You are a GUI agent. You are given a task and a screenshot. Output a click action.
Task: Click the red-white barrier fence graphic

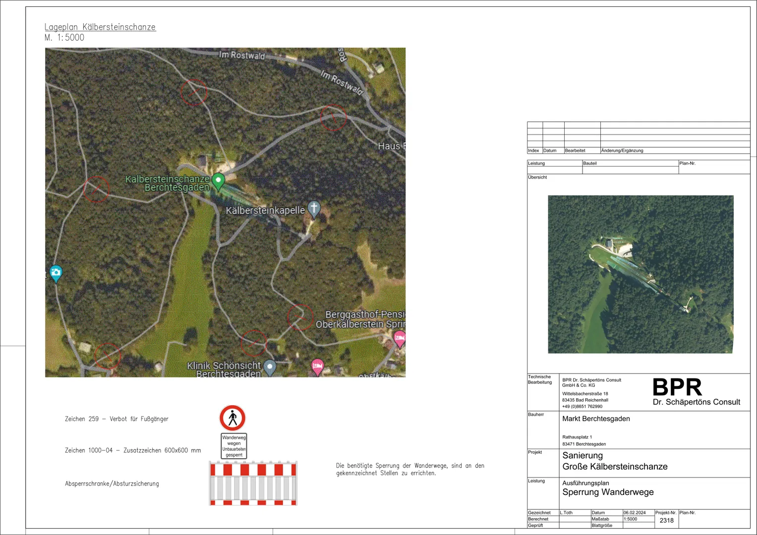[x=253, y=483]
